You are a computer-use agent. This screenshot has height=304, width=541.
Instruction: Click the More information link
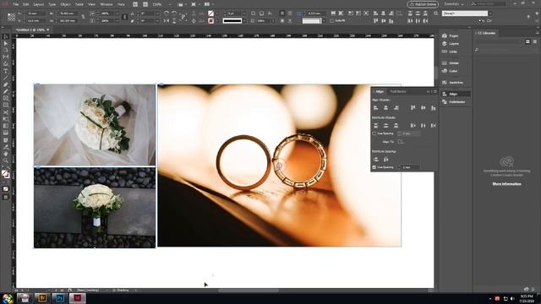click(506, 184)
